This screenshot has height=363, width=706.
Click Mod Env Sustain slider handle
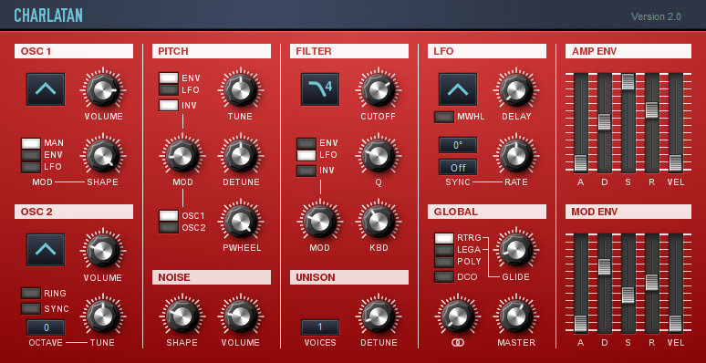pos(628,295)
